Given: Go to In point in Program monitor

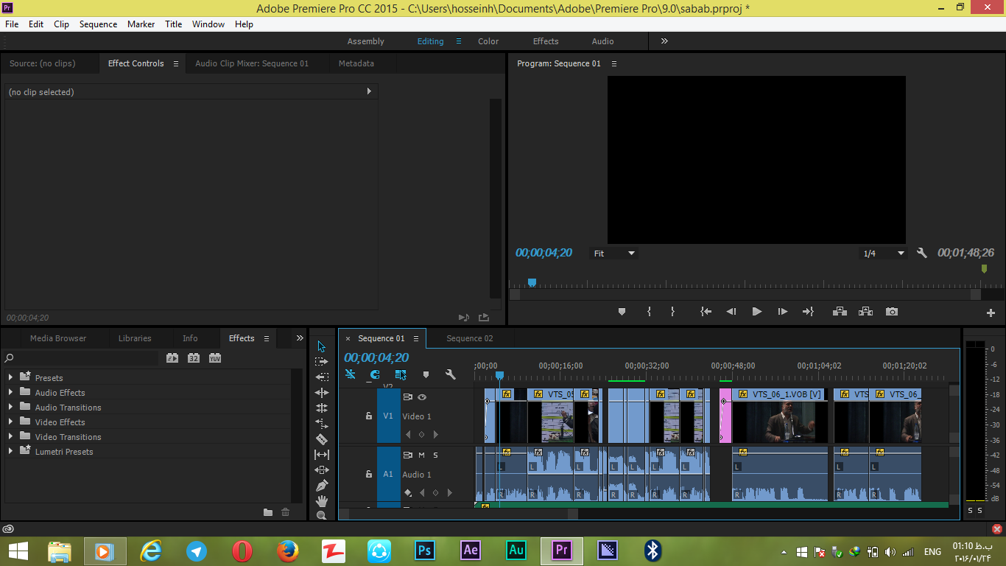Looking at the screenshot, I should [x=706, y=312].
